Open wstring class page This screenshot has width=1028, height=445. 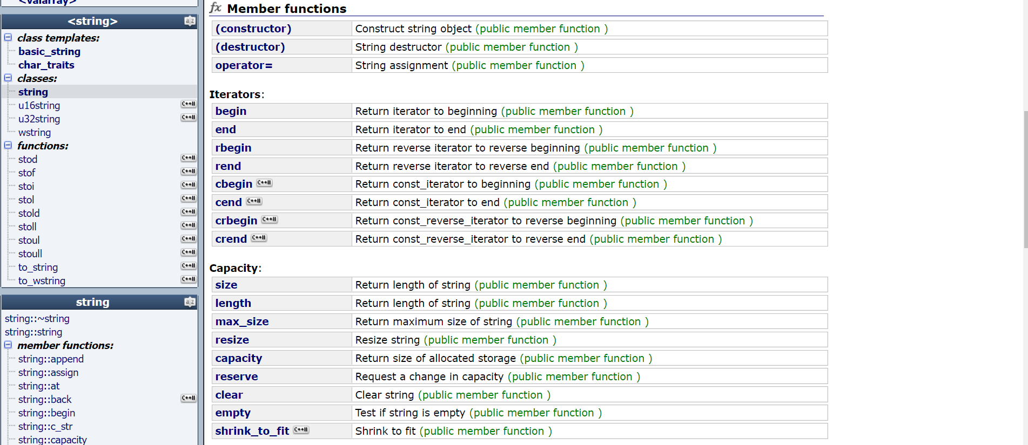tap(35, 132)
